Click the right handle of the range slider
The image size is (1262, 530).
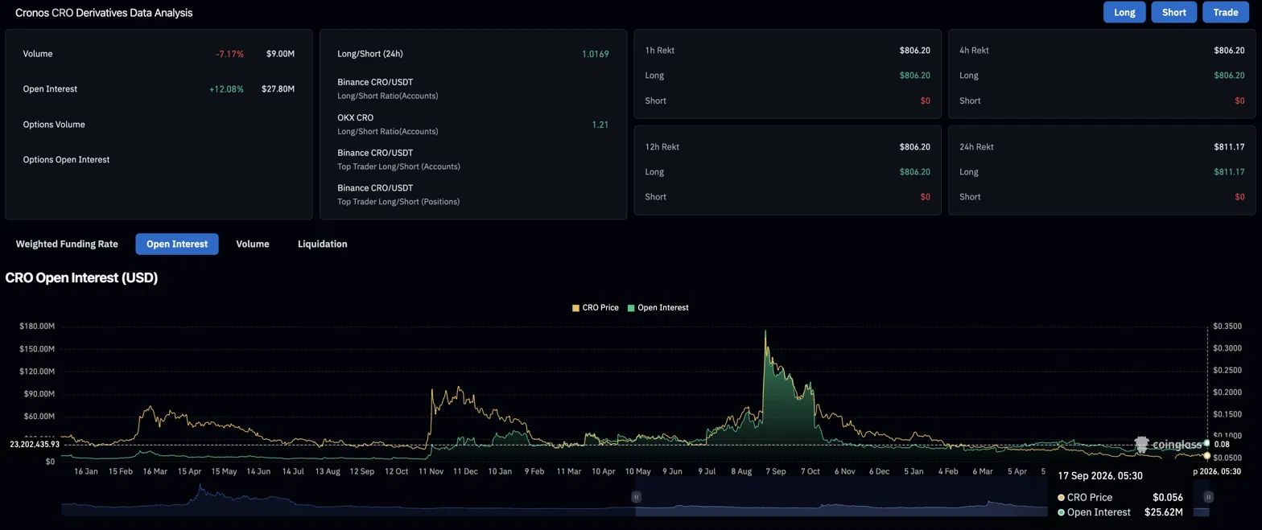pyautogui.click(x=1208, y=497)
